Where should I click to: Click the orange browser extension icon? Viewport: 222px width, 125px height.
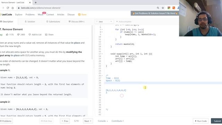tap(174, 8)
